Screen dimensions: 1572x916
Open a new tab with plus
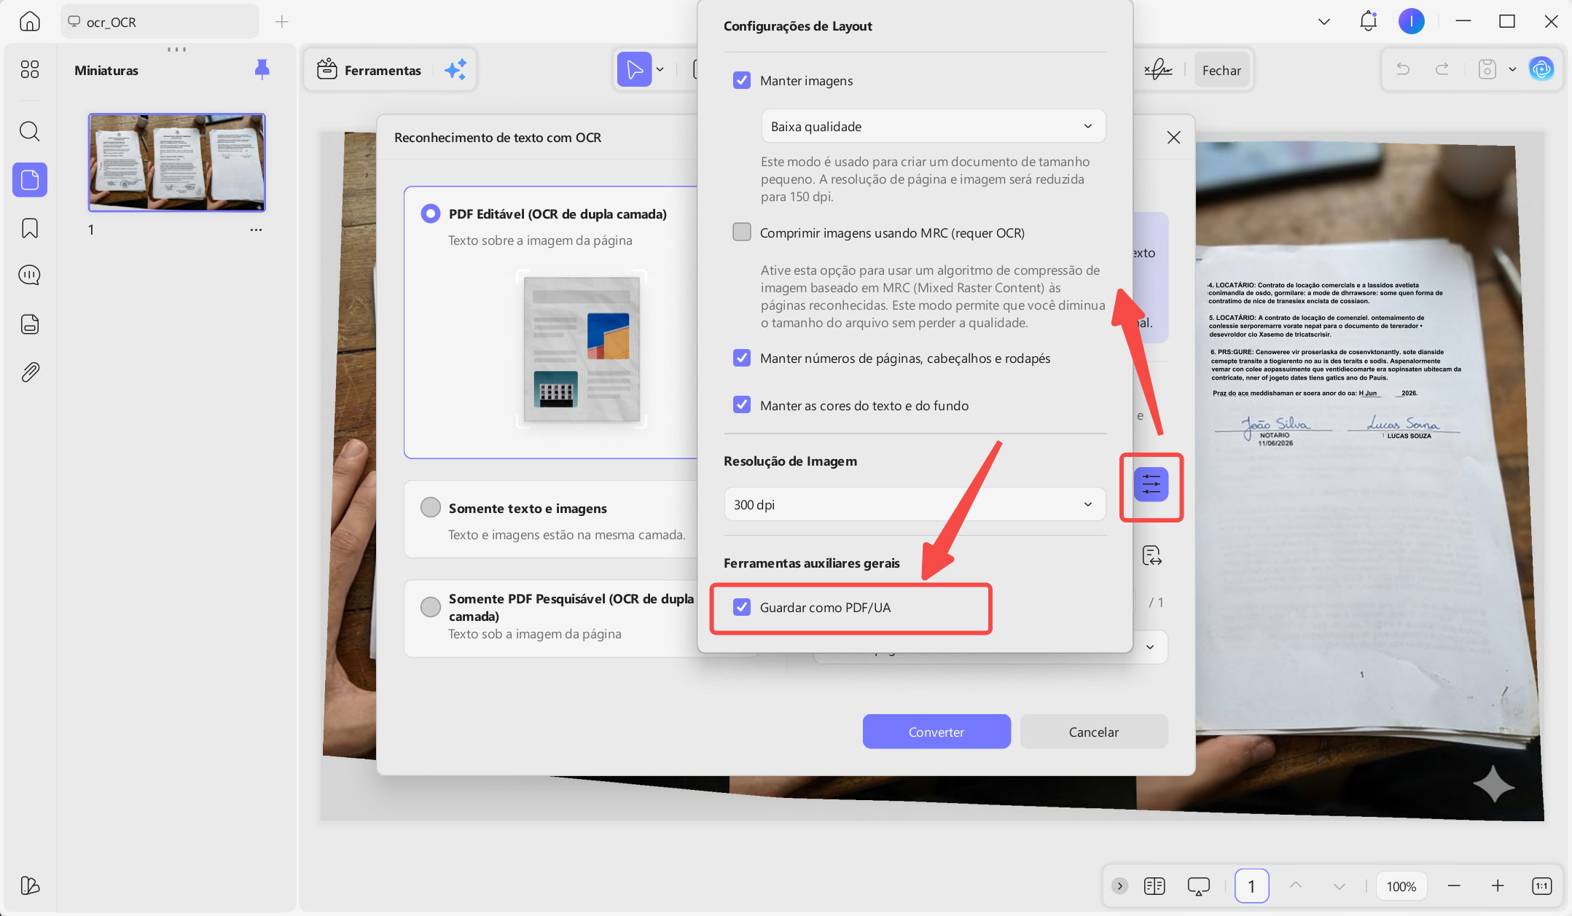point(282,22)
